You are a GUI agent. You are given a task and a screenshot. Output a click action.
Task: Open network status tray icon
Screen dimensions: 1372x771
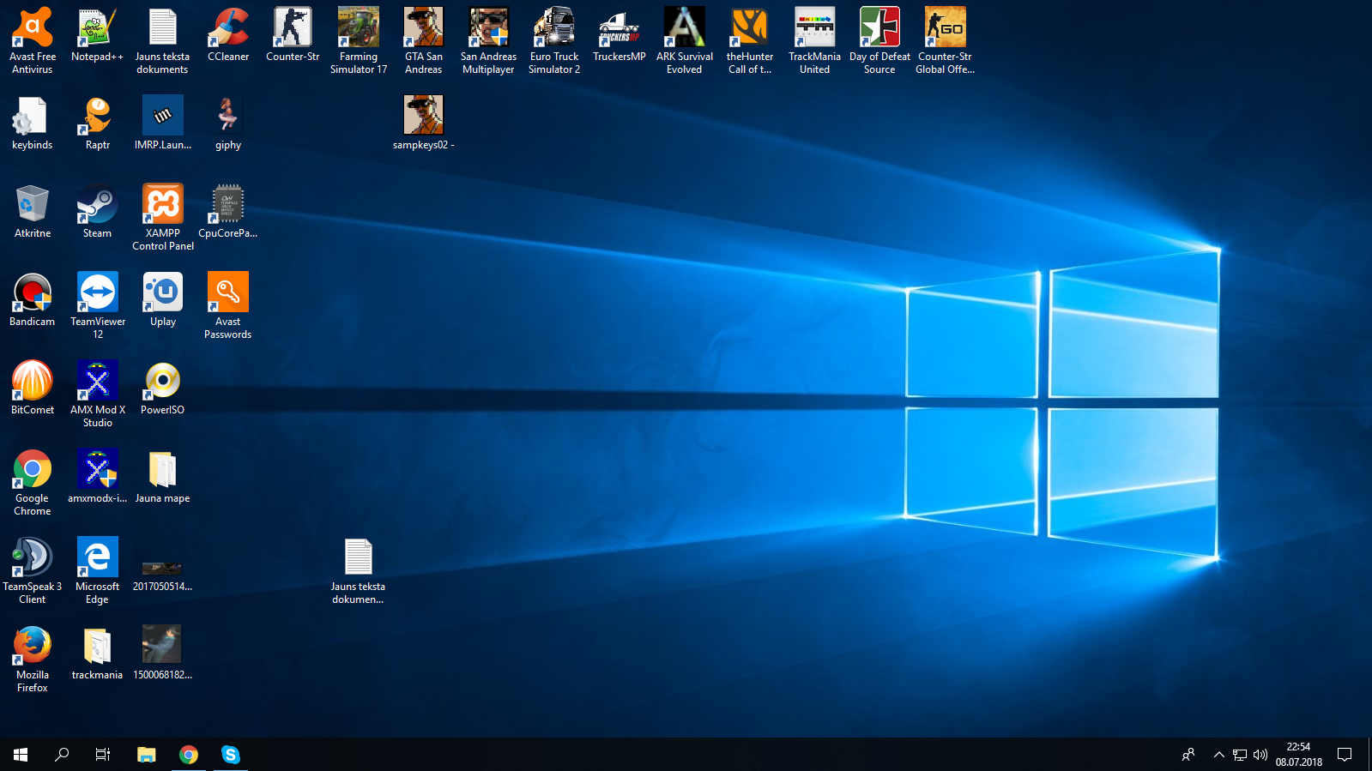[1240, 755]
